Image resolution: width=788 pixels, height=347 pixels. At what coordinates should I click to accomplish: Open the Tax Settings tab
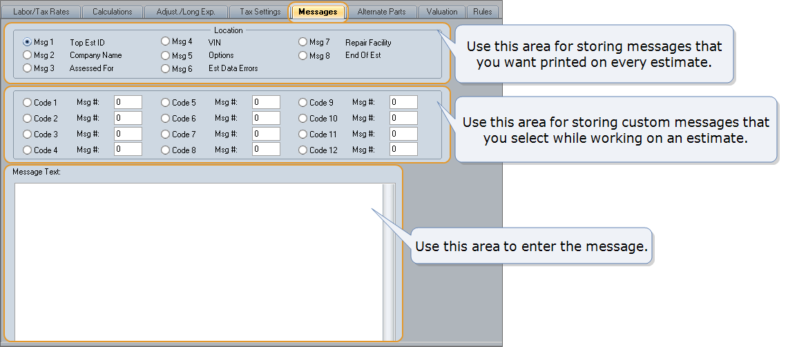[x=260, y=12]
